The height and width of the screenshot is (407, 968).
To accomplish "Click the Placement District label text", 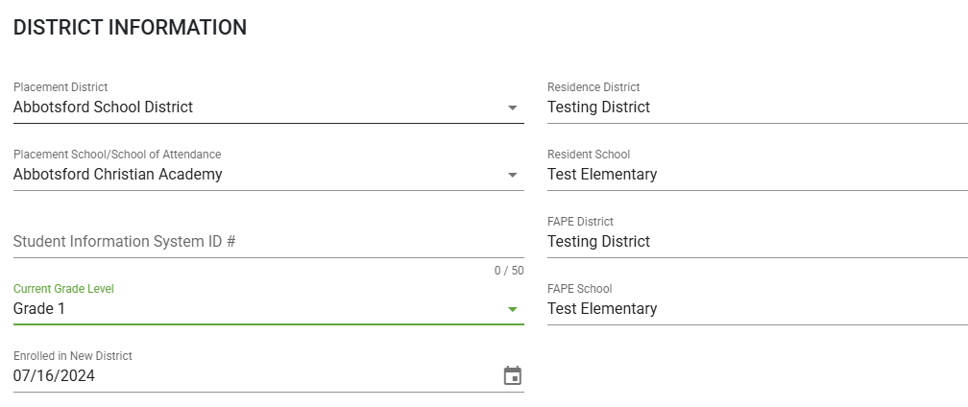I will [60, 87].
